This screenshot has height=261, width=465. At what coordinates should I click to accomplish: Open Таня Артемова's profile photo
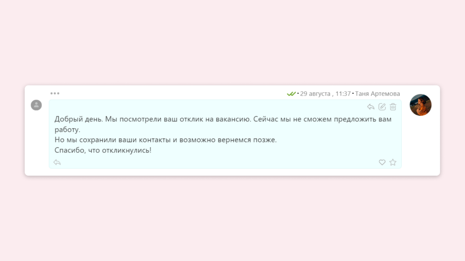click(421, 105)
